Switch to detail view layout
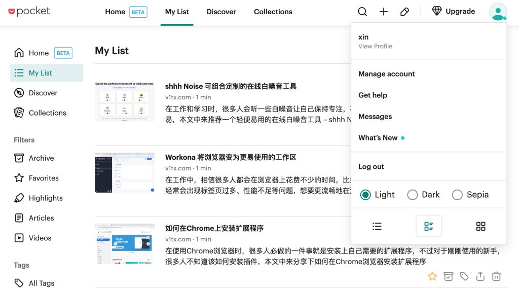Image resolution: width=519 pixels, height=292 pixels. 429,226
